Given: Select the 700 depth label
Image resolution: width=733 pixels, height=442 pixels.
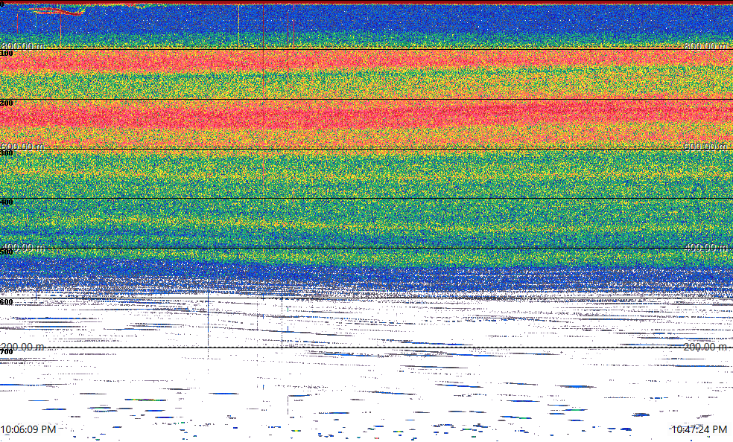Looking at the screenshot, I should (x=7, y=351).
